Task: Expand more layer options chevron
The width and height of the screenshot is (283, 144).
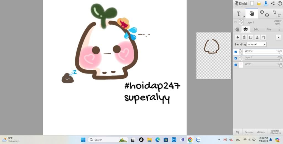Action: click(279, 37)
